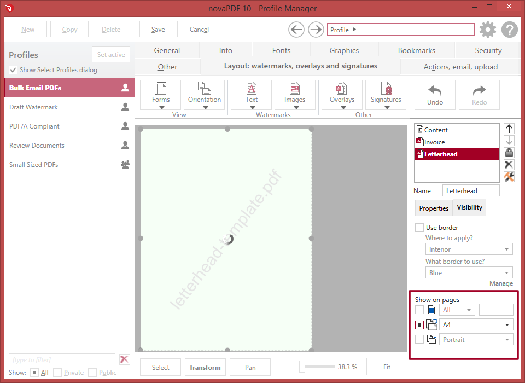
Task: Open the Signatures tool
Action: click(x=386, y=95)
